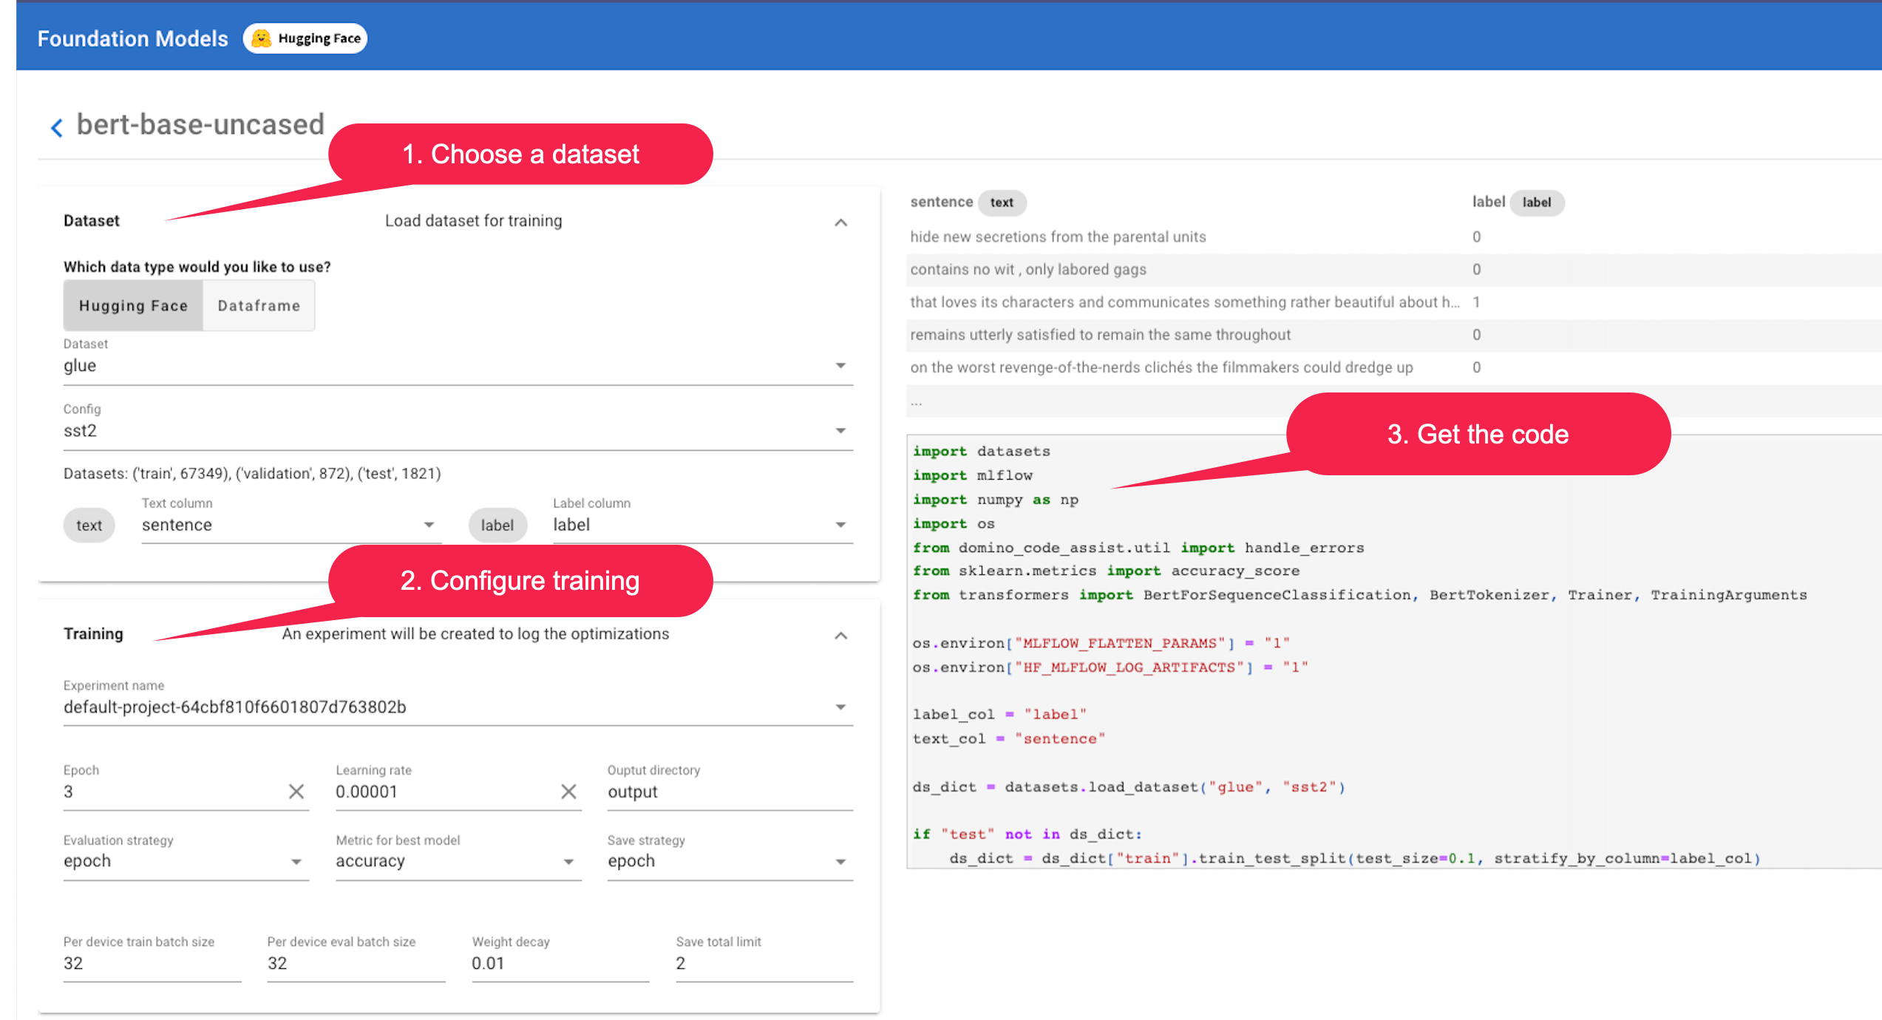This screenshot has width=1882, height=1020.
Task: Collapse the Dataset section chevron
Action: (840, 222)
